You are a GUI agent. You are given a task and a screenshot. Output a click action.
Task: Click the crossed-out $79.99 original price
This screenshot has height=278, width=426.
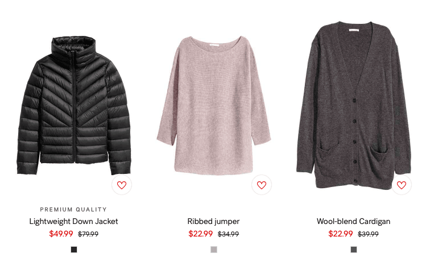pos(88,234)
